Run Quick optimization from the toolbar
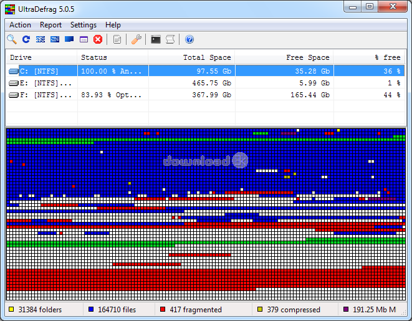 pos(55,39)
